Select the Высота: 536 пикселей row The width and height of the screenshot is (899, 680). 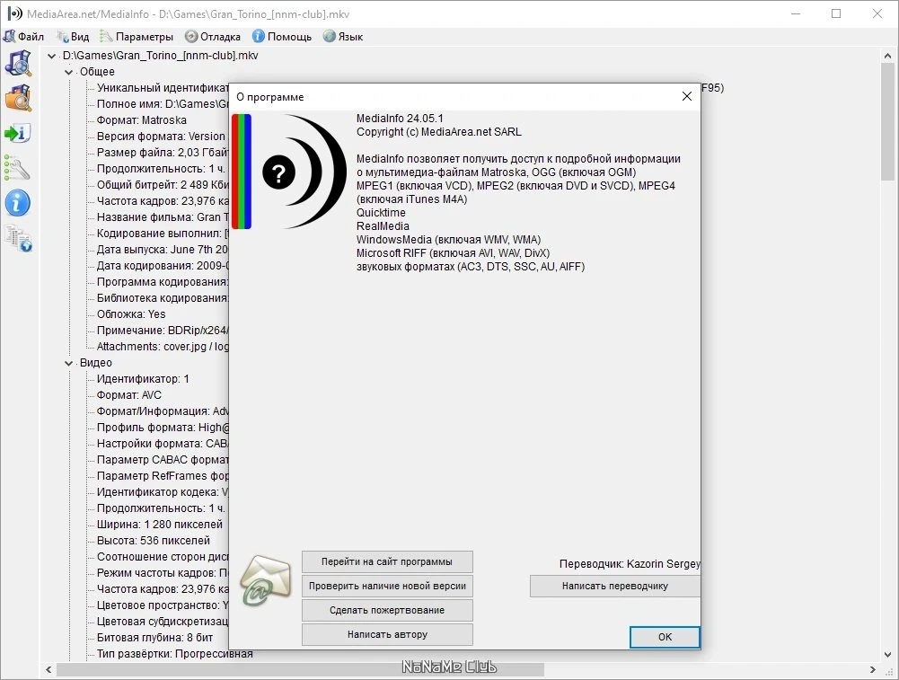click(x=153, y=541)
